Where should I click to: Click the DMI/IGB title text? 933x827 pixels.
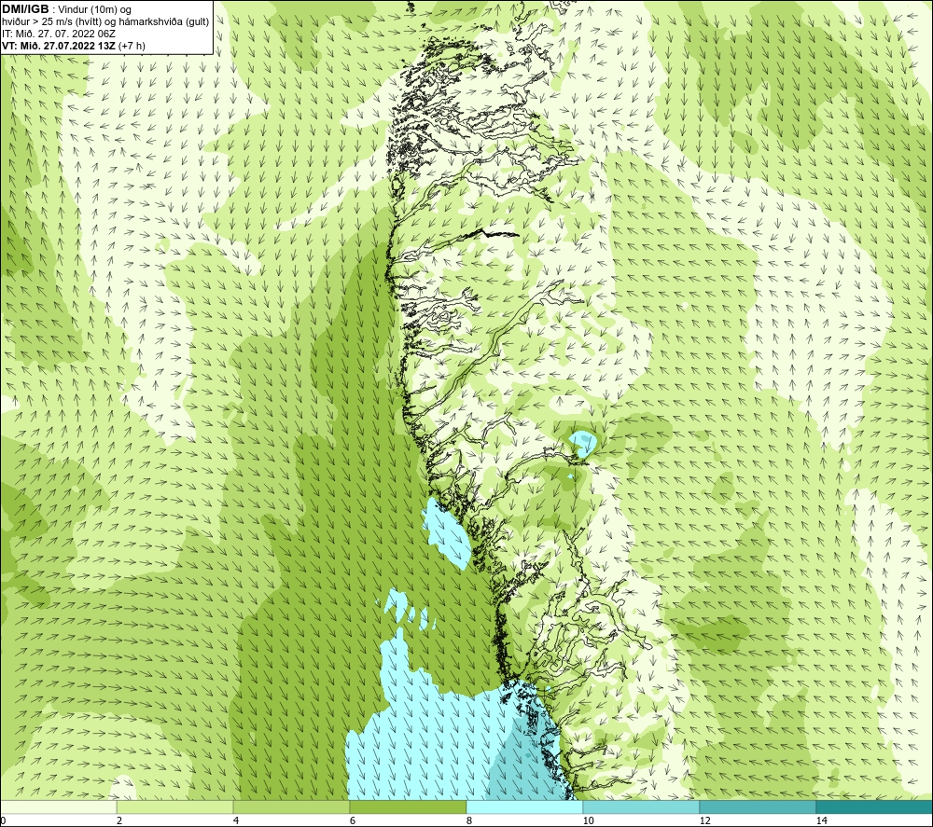pos(25,9)
